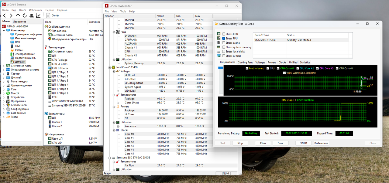Viewport: 389px width, 183px height.
Task: Enable Stress GPU(s) checkbox
Action: 224,56
